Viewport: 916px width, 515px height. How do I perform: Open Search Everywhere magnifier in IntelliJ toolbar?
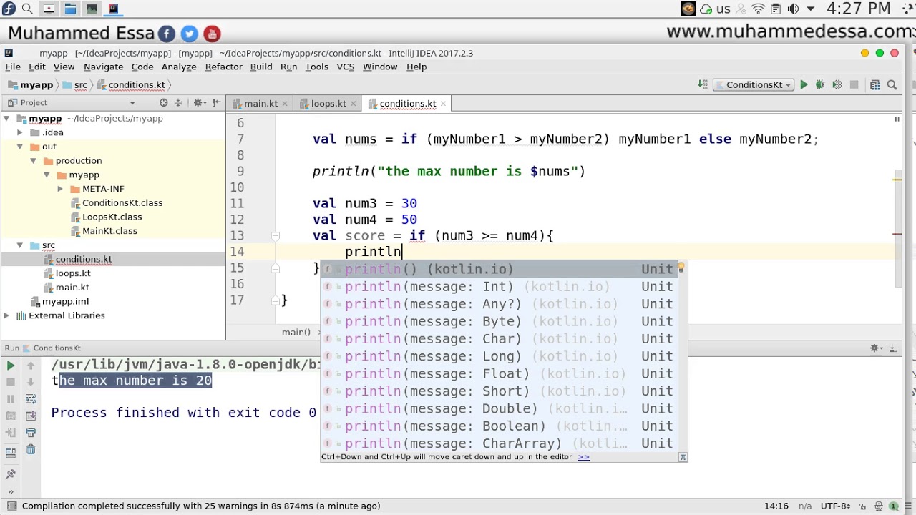coord(892,85)
